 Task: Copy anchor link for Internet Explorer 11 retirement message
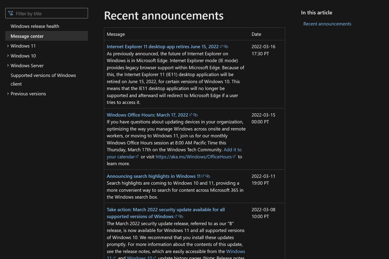[226, 47]
